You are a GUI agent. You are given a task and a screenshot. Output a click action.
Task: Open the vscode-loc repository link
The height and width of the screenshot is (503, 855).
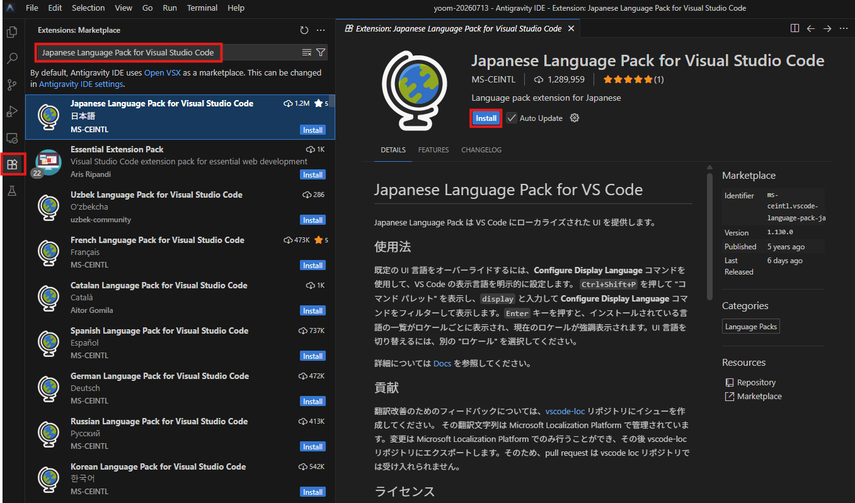click(x=565, y=412)
